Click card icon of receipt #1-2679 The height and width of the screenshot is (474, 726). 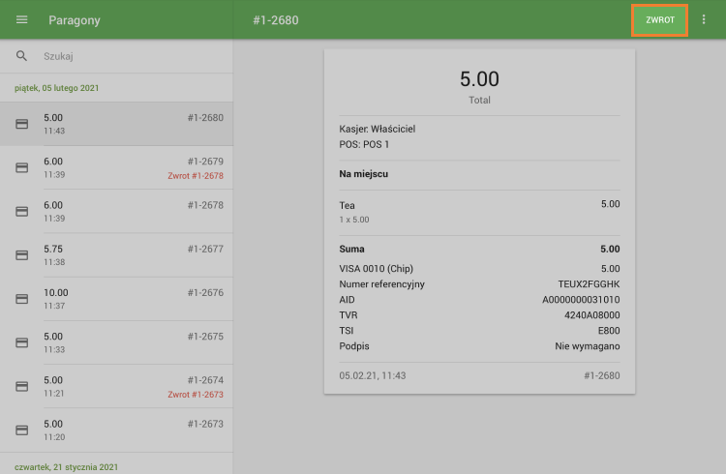(x=21, y=167)
